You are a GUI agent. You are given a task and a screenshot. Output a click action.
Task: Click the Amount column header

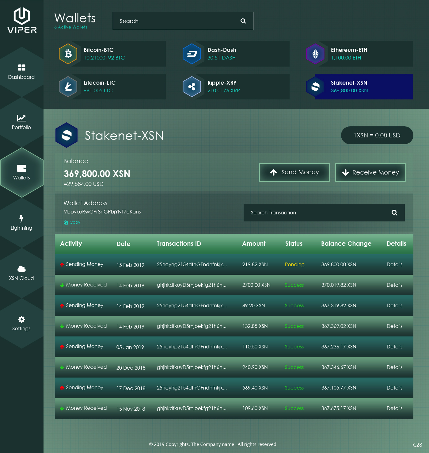(x=254, y=244)
